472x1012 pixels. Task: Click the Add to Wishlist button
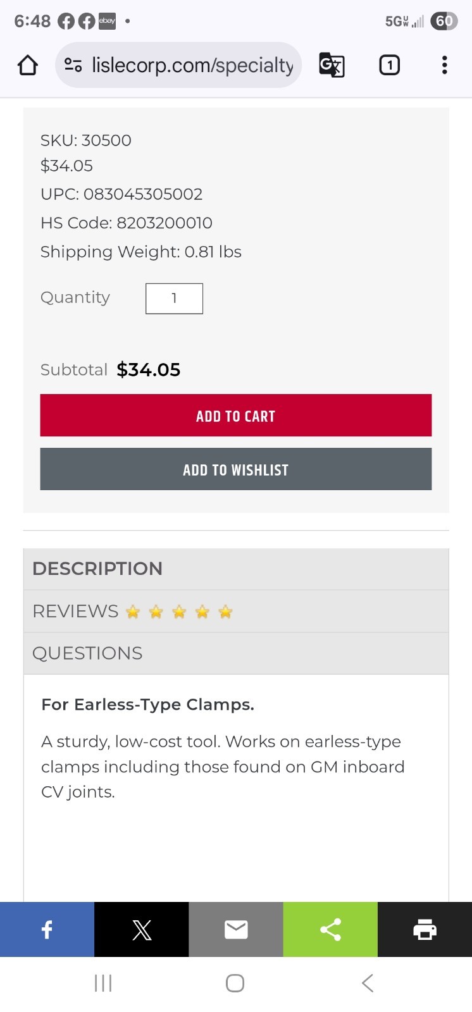pyautogui.click(x=236, y=469)
